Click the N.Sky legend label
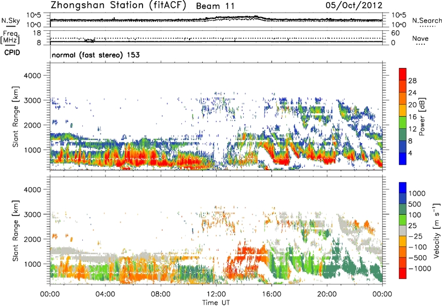 10,20
